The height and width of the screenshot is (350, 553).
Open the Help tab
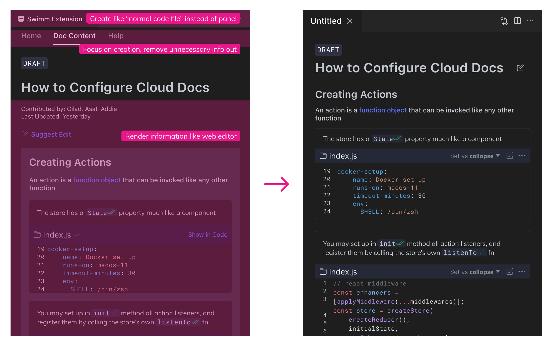click(116, 36)
